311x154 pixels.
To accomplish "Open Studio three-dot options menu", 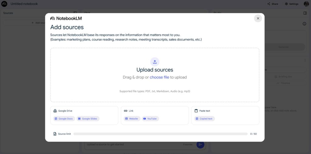I will 305,60.
